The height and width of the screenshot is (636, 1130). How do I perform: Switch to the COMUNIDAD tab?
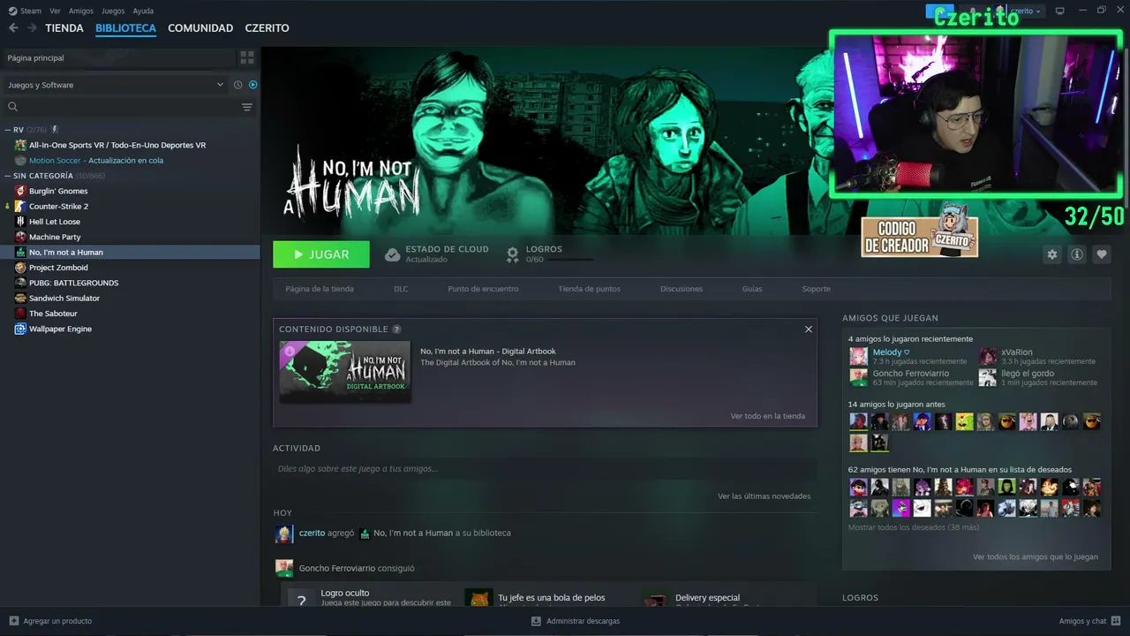(x=200, y=28)
